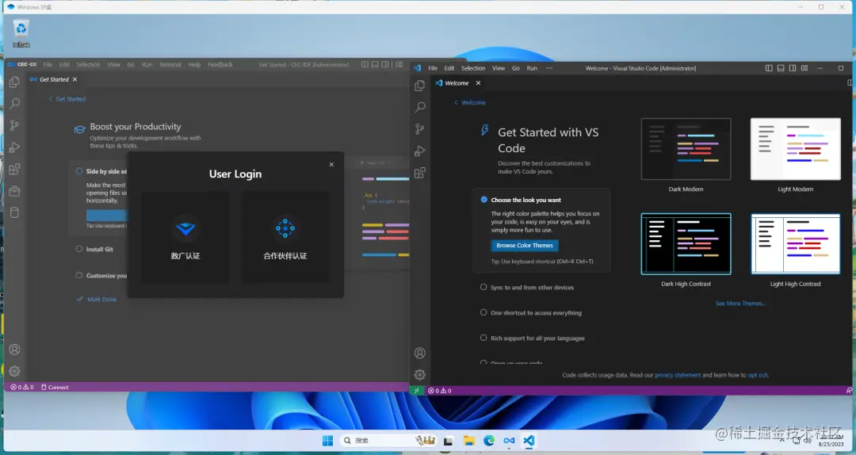Open privacy statement link in VS Code
The image size is (856, 455).
(x=678, y=375)
